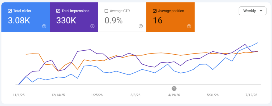Click the 5/31/26 date axis label
Viewport: 272px width, 106px height.
pos(213,95)
